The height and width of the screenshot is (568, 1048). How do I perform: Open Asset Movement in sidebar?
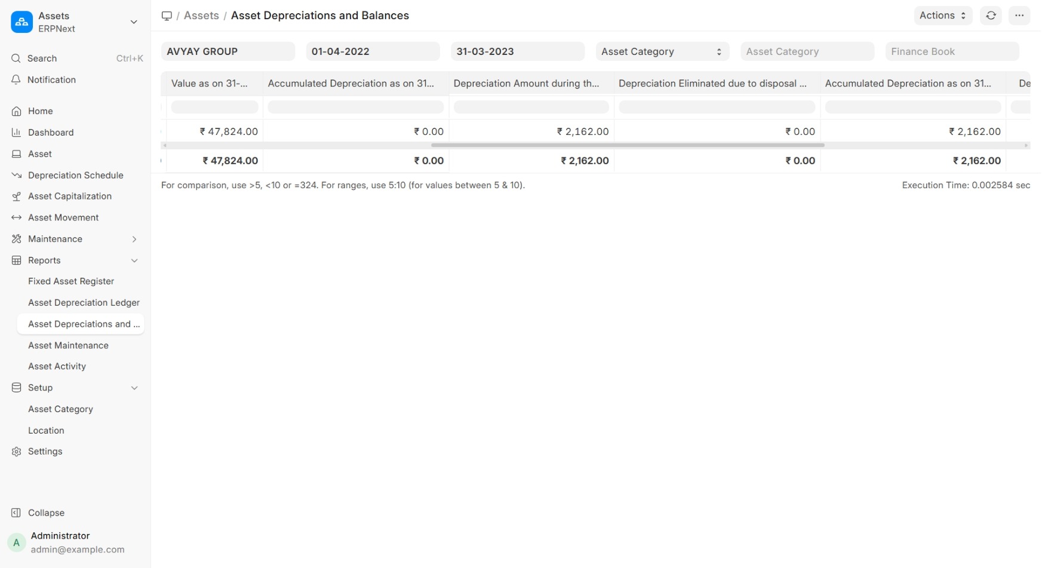(x=63, y=217)
